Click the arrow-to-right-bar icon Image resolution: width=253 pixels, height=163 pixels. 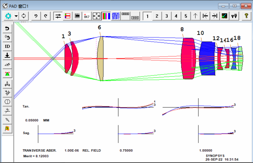coord(214,16)
